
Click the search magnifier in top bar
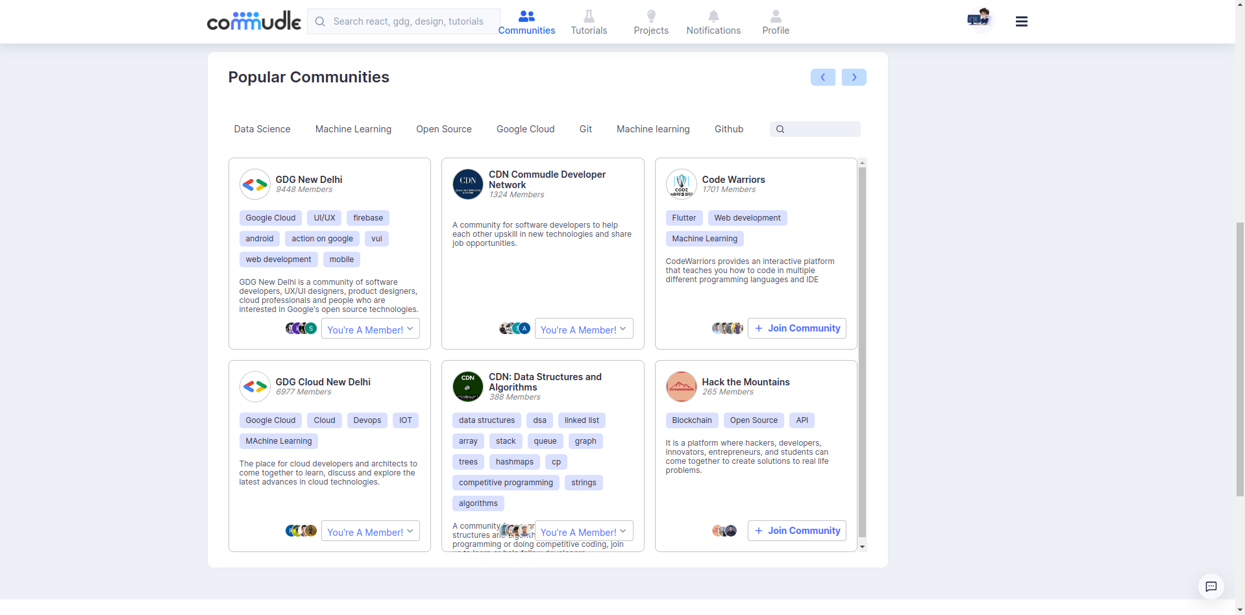click(x=320, y=21)
